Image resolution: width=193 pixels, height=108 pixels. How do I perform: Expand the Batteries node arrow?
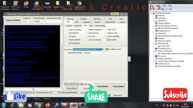click(154, 16)
